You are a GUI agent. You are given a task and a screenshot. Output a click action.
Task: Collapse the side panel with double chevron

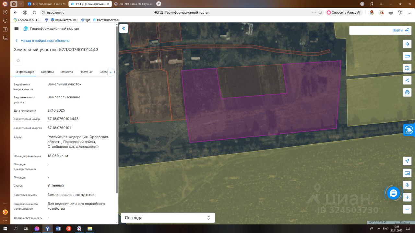[124, 28]
